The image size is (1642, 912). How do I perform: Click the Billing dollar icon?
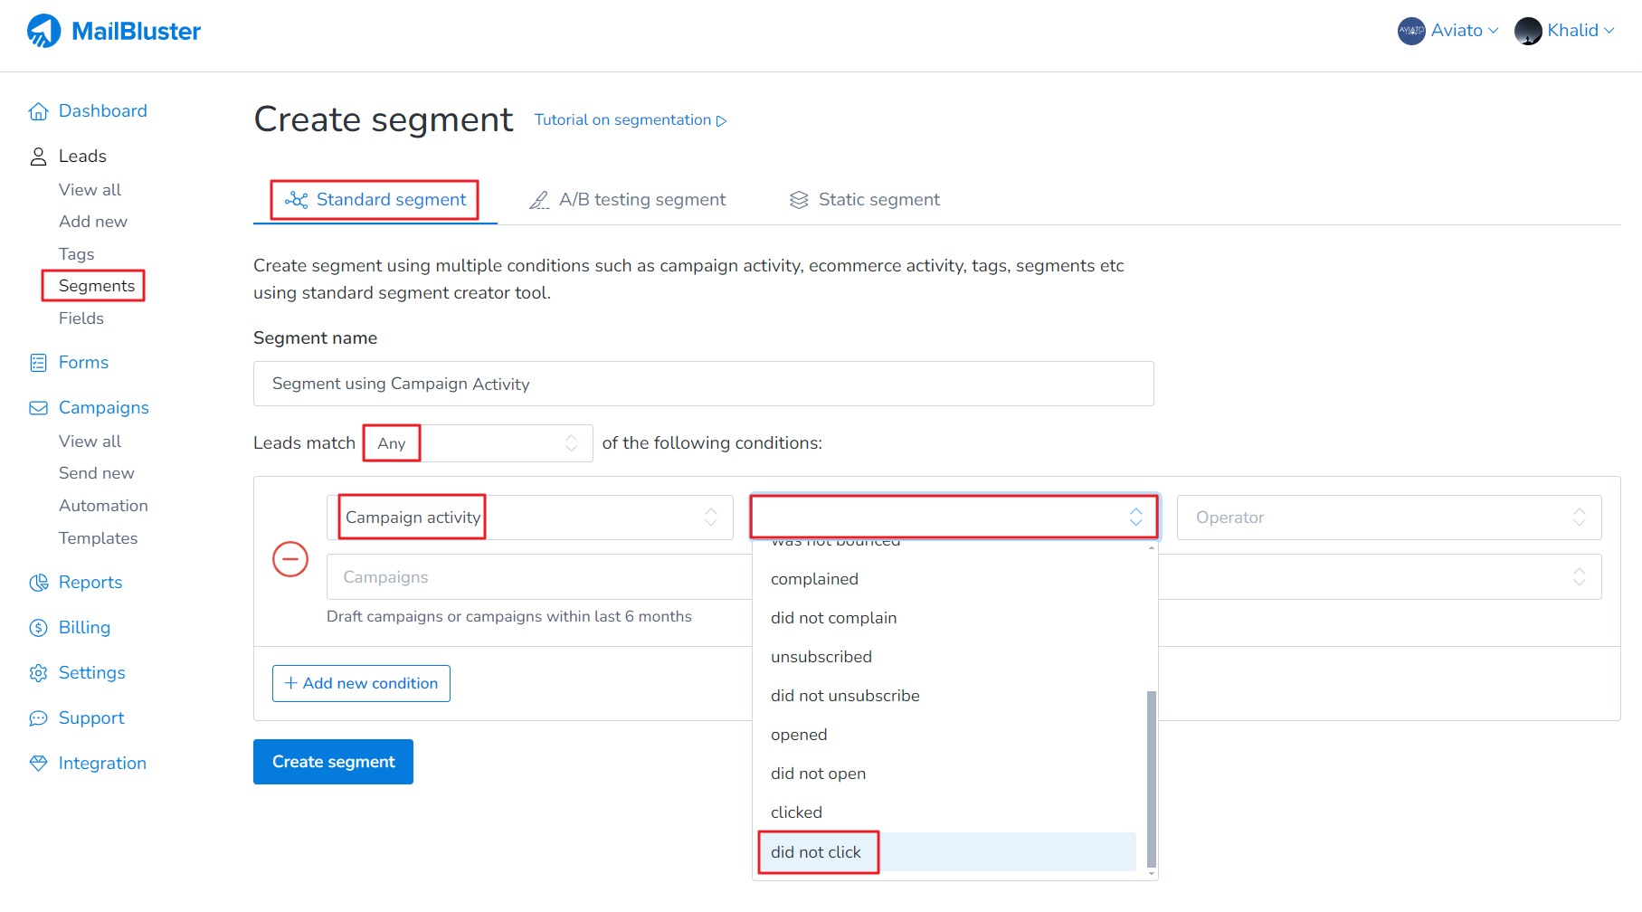coord(38,628)
